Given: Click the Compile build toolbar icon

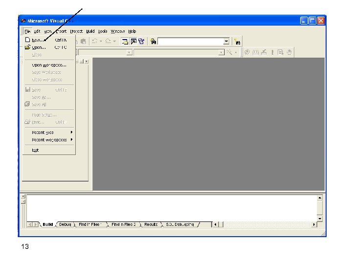Looking at the screenshot, I should (247, 52).
